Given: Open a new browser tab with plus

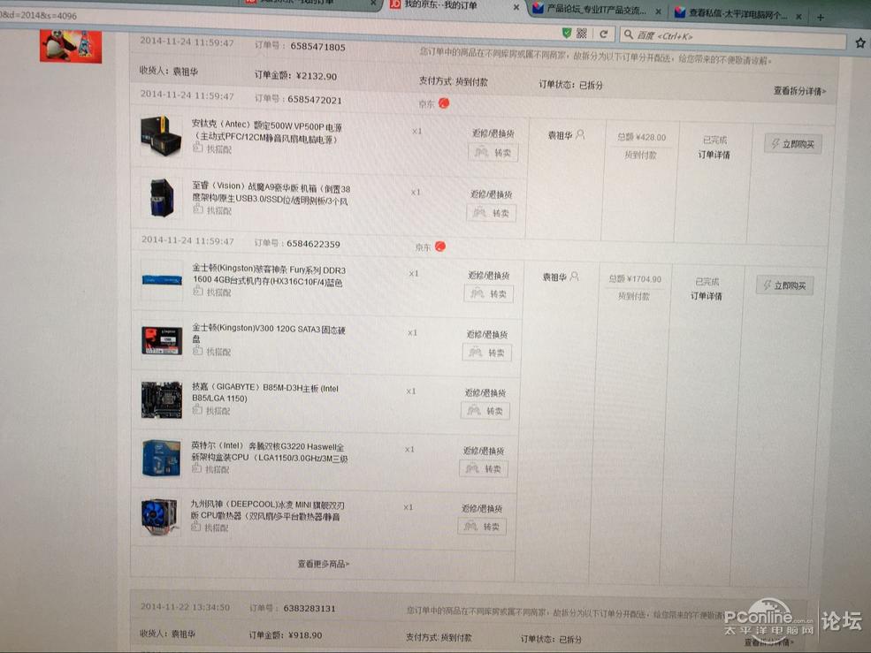Looking at the screenshot, I should [x=821, y=17].
